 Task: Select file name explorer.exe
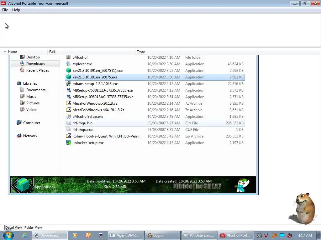[x=82, y=64]
